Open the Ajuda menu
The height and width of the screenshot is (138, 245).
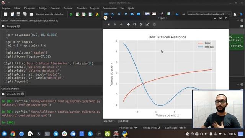point(131,8)
